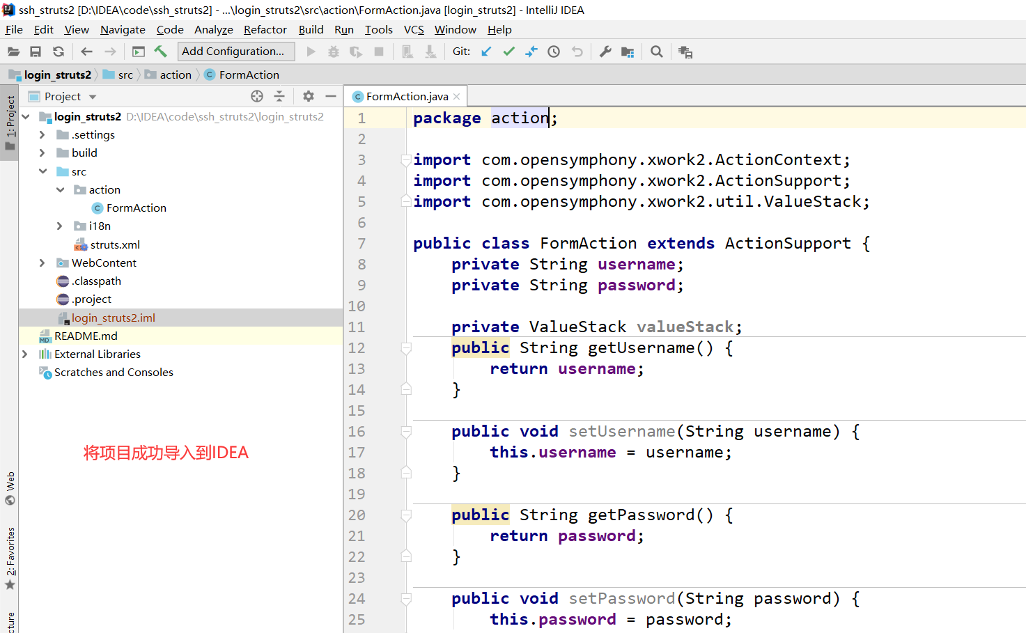This screenshot has width=1026, height=633.
Task: Expand the i18n folder
Action: click(59, 226)
